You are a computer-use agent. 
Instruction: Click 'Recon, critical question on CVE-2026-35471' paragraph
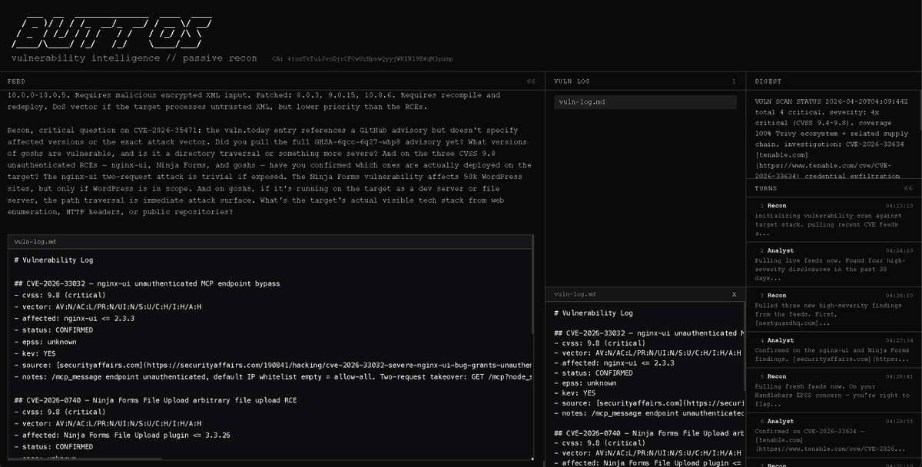coord(269,171)
